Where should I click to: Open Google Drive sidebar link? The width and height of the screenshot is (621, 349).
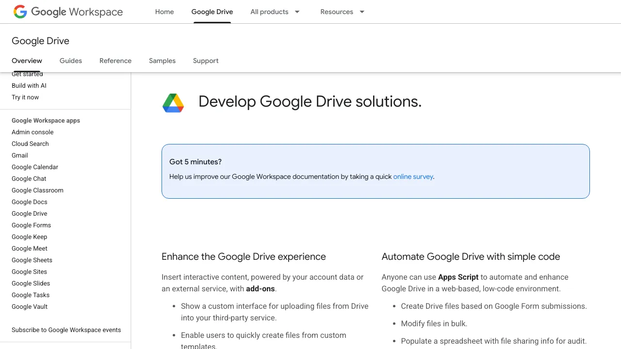[x=30, y=213]
